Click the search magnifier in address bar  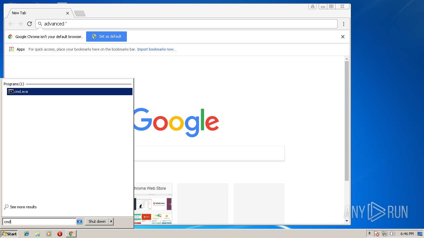tap(40, 24)
